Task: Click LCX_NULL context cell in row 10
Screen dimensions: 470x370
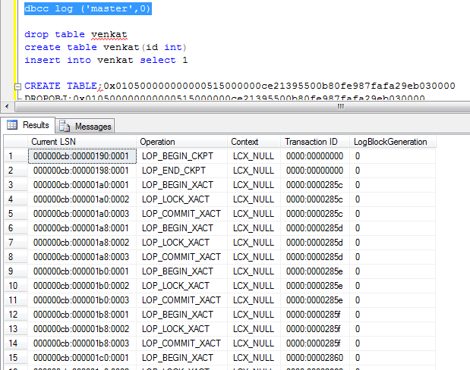Action: [x=254, y=286]
